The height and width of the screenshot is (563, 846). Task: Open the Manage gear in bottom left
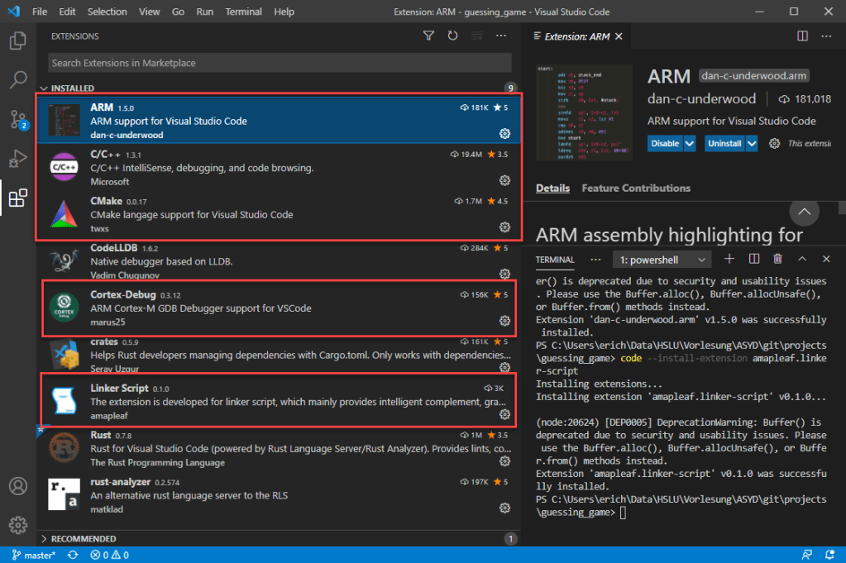(x=18, y=524)
